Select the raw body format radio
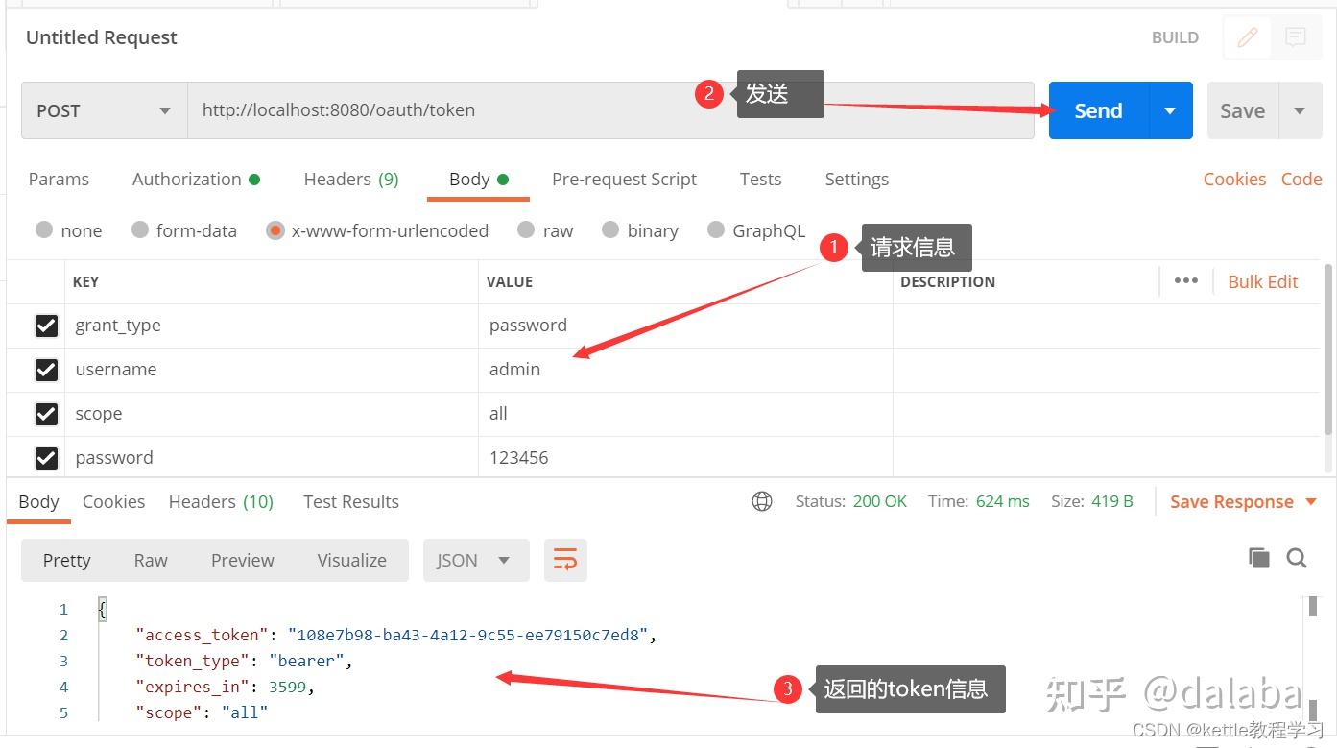Image resolution: width=1337 pixels, height=748 pixels. pos(525,230)
